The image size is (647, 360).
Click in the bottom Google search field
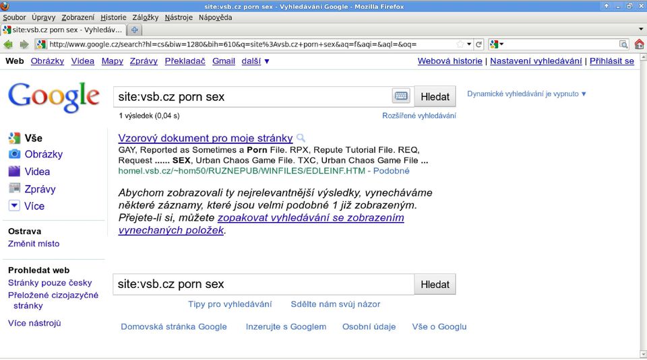tap(264, 284)
